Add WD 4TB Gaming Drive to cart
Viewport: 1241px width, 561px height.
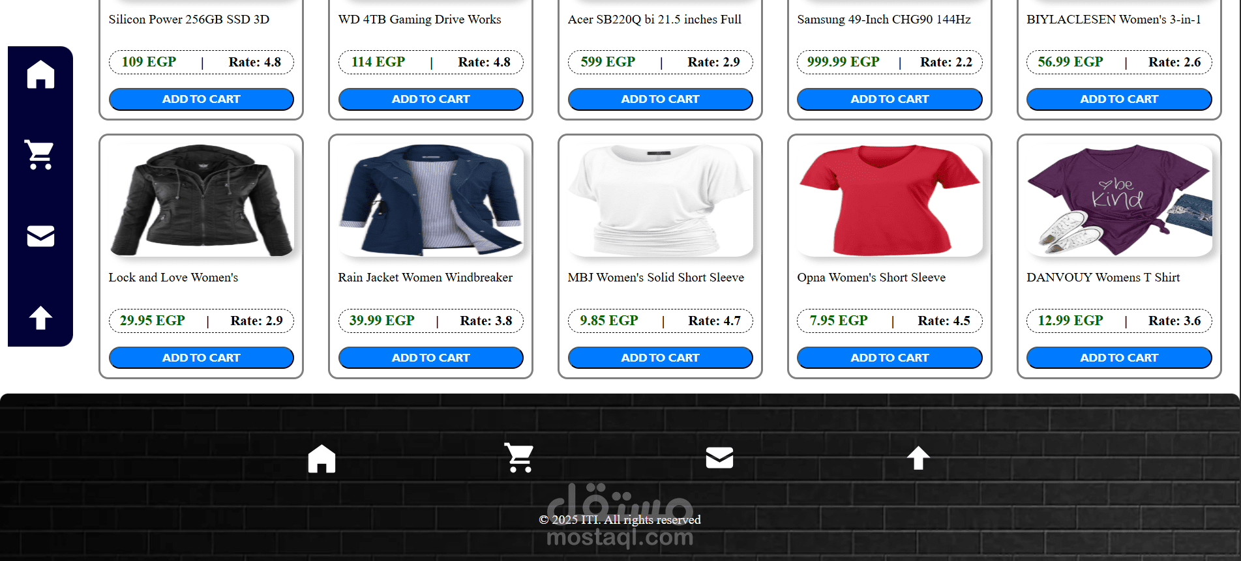430,99
